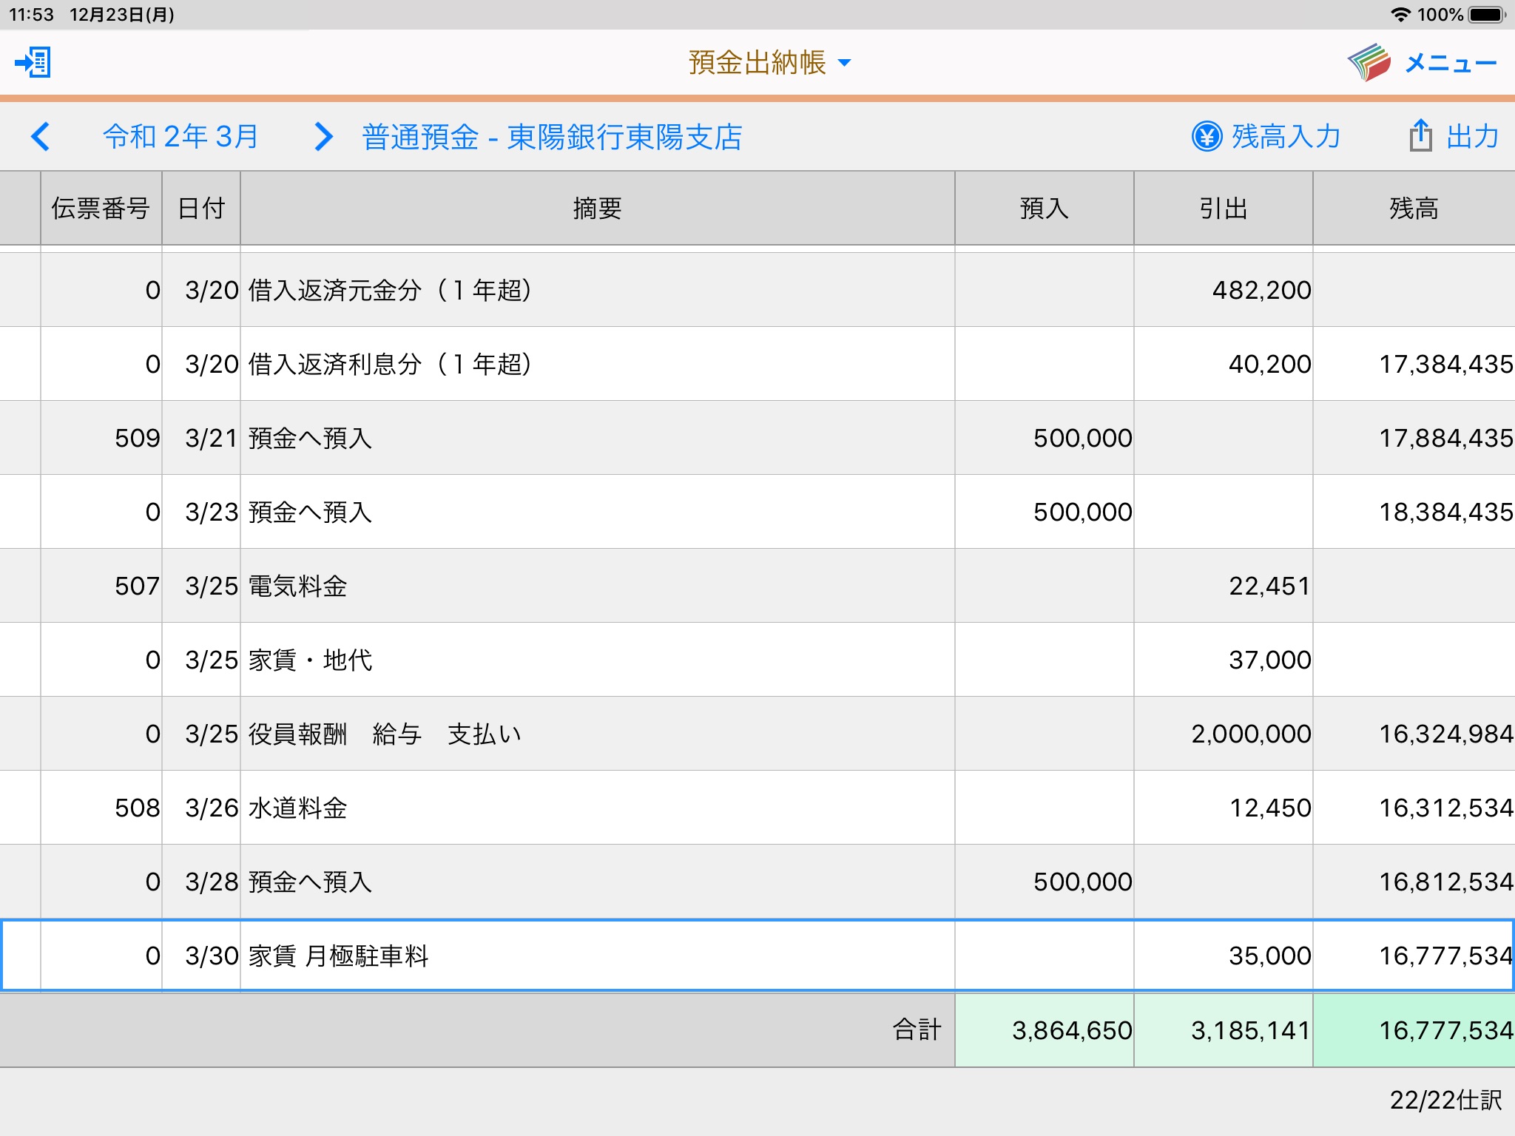1515x1136 pixels.
Task: Tap the Wi-Fi status icon
Action: pyautogui.click(x=1400, y=14)
